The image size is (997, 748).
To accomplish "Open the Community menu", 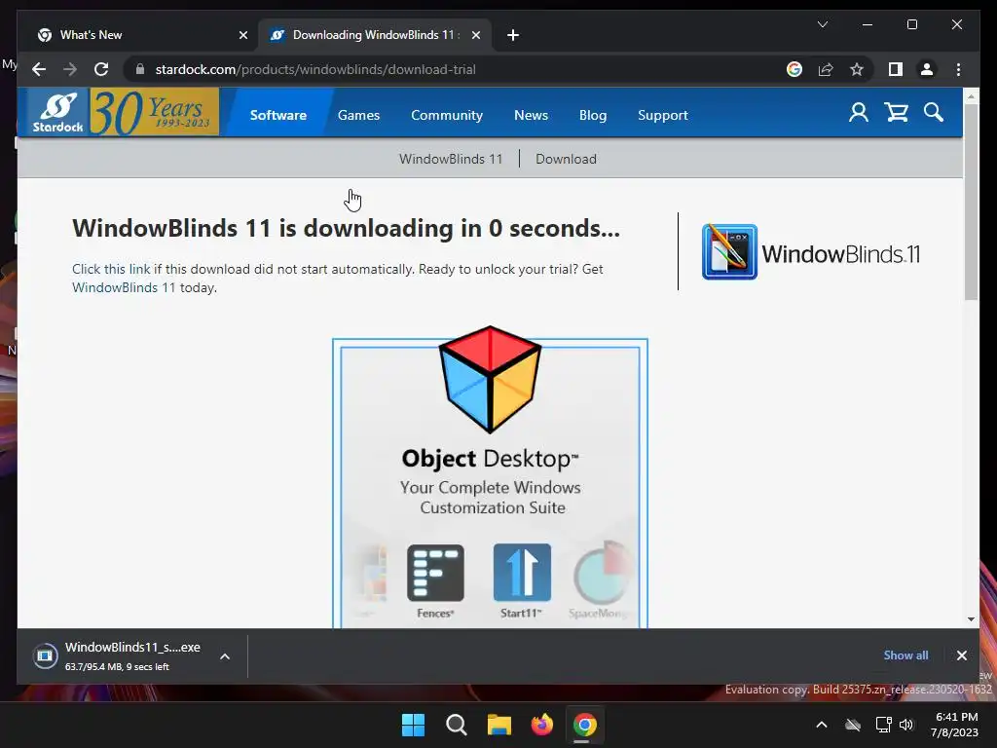I will pyautogui.click(x=446, y=115).
